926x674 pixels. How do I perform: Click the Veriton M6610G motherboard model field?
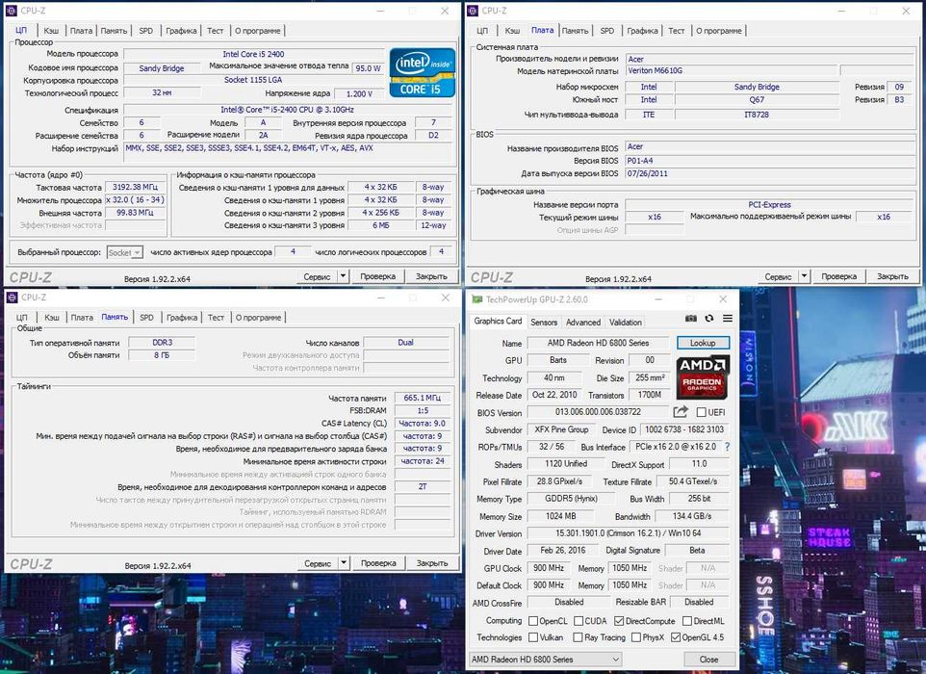[732, 70]
